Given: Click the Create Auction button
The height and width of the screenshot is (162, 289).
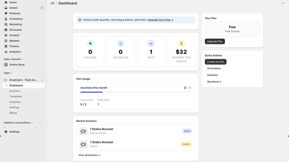Looking at the screenshot, I should click(x=215, y=62).
